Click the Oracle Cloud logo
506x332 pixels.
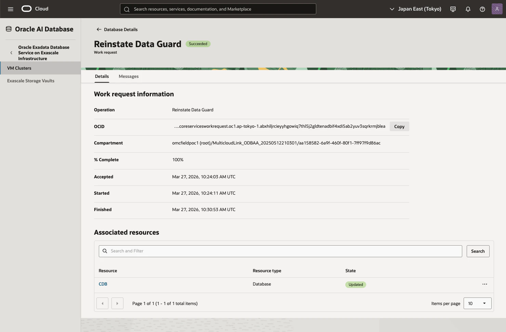[35, 9]
